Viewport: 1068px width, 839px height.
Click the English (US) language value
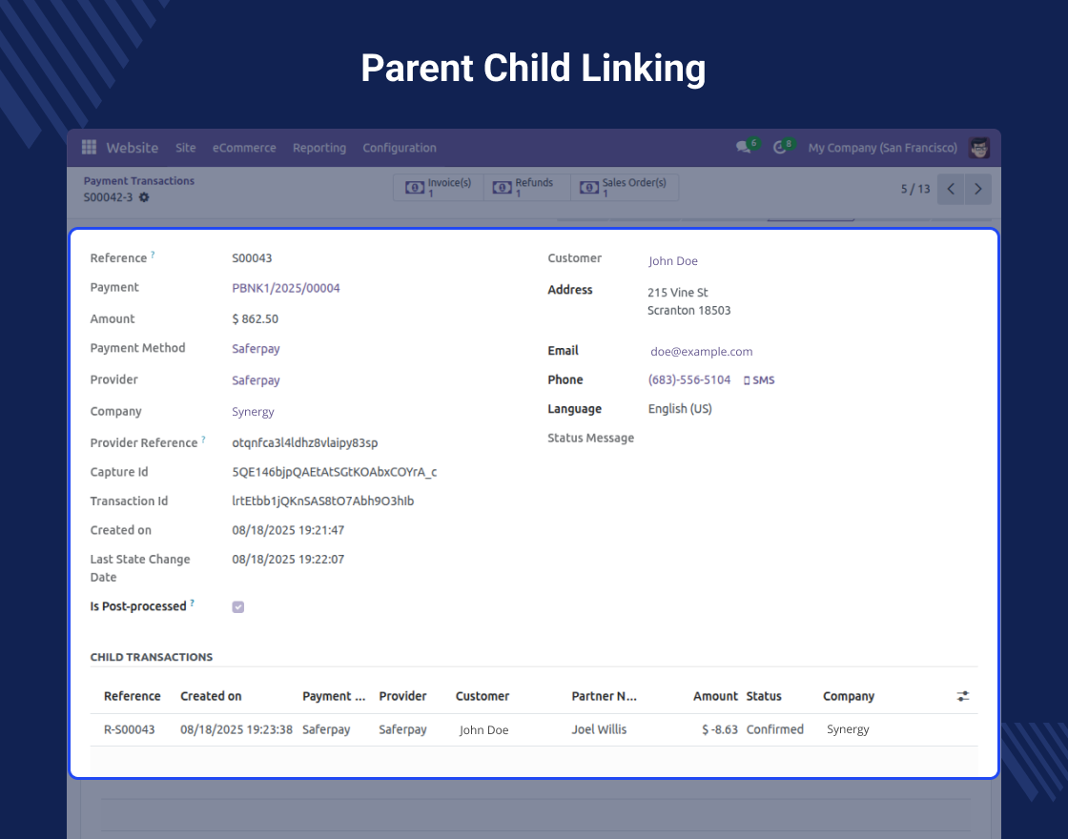point(680,409)
